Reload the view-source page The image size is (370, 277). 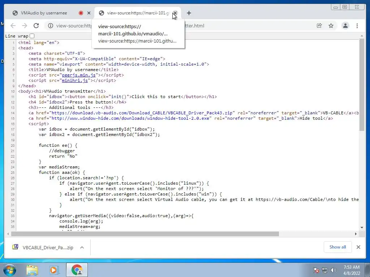click(x=36, y=26)
